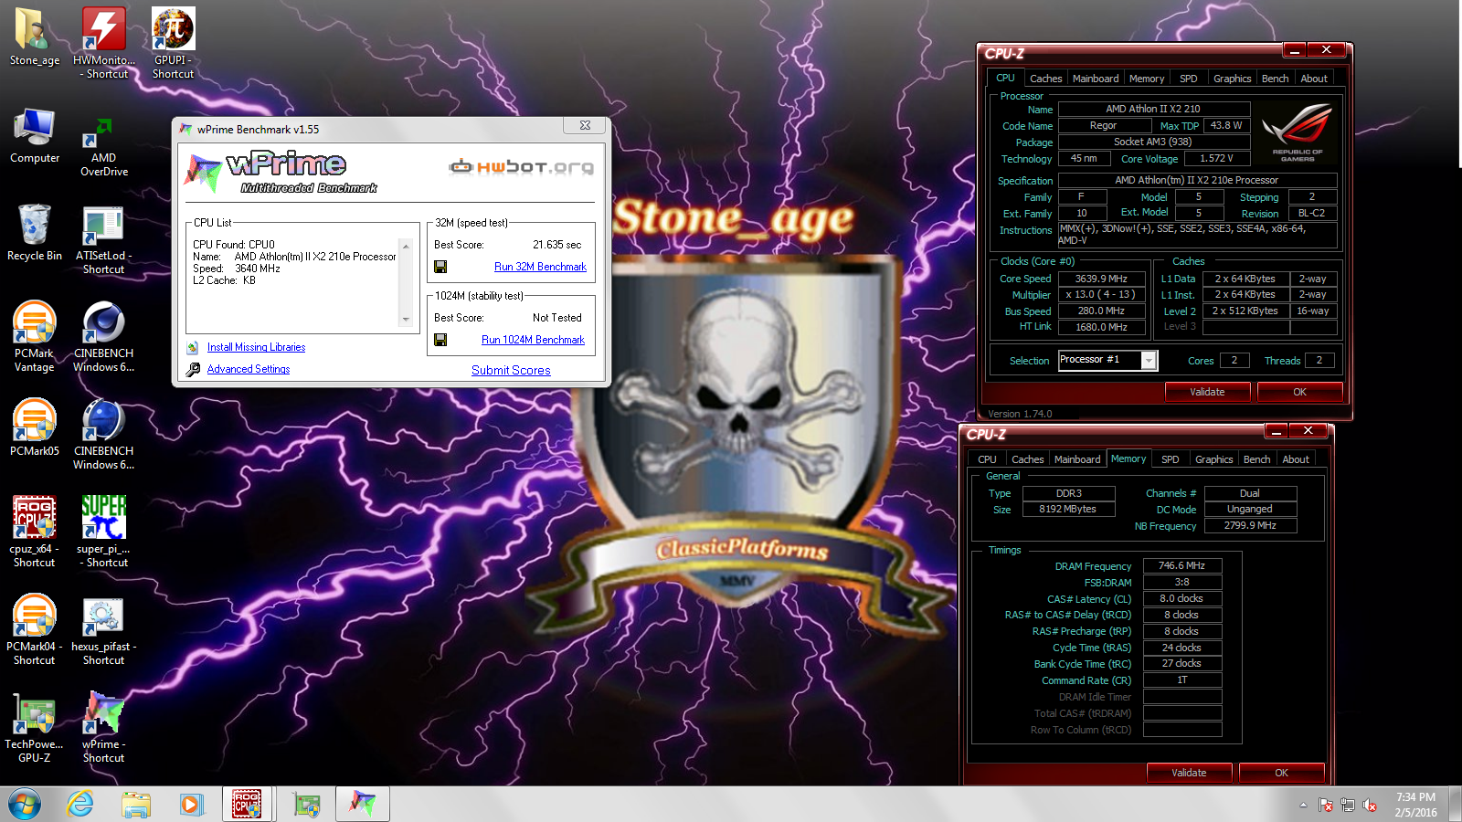Switch to wPrime taskbar button
Screen dimensions: 1462x822
(363, 804)
